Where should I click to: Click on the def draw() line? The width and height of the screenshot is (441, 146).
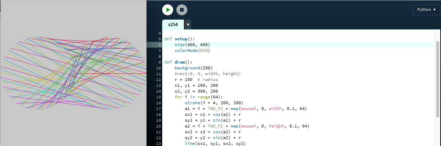click(x=178, y=62)
